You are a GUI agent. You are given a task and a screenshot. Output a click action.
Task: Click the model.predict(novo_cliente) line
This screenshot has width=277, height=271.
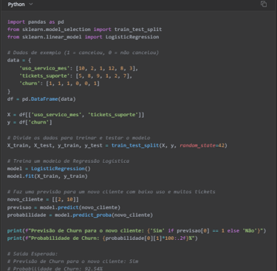(64, 207)
